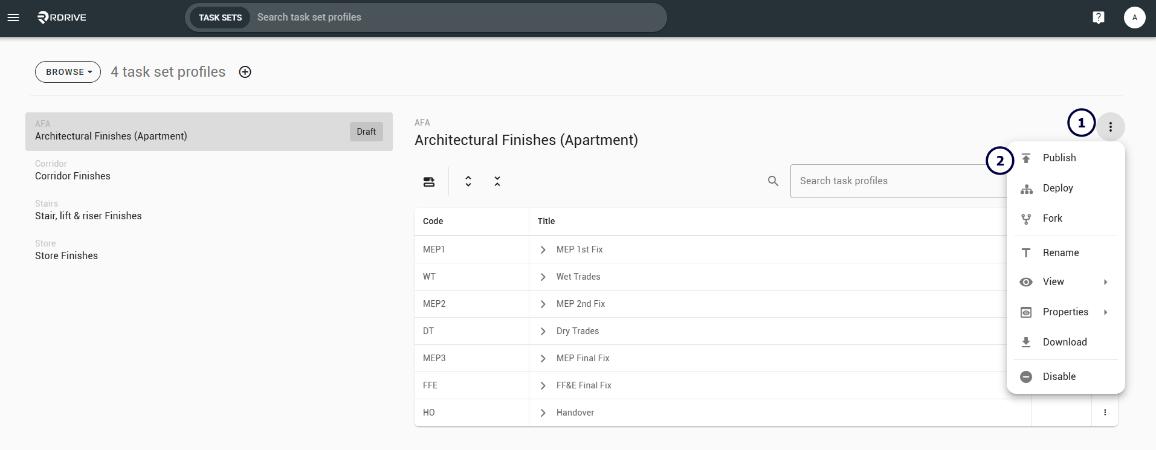Open the profile three-dot options menu
The image size is (1156, 450).
[x=1110, y=127]
